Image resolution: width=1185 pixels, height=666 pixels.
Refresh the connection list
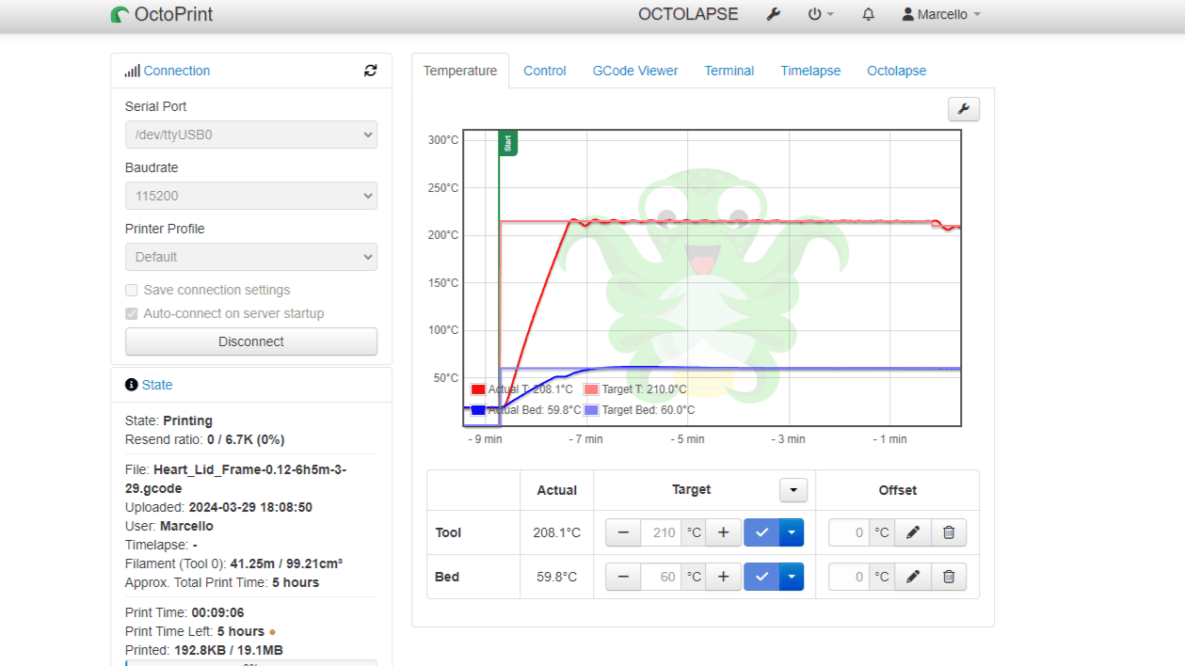tap(371, 70)
